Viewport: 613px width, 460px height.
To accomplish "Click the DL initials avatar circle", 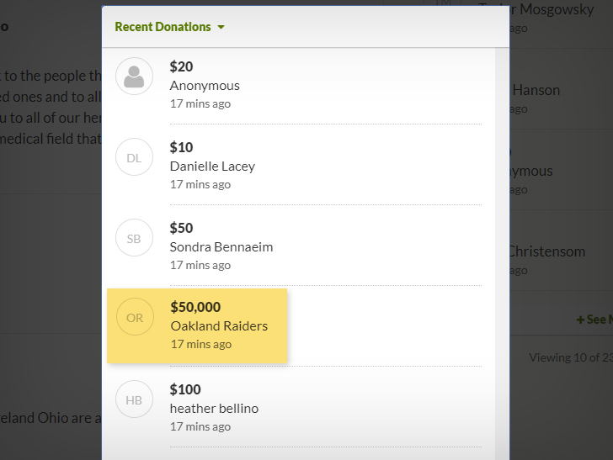I will point(134,157).
